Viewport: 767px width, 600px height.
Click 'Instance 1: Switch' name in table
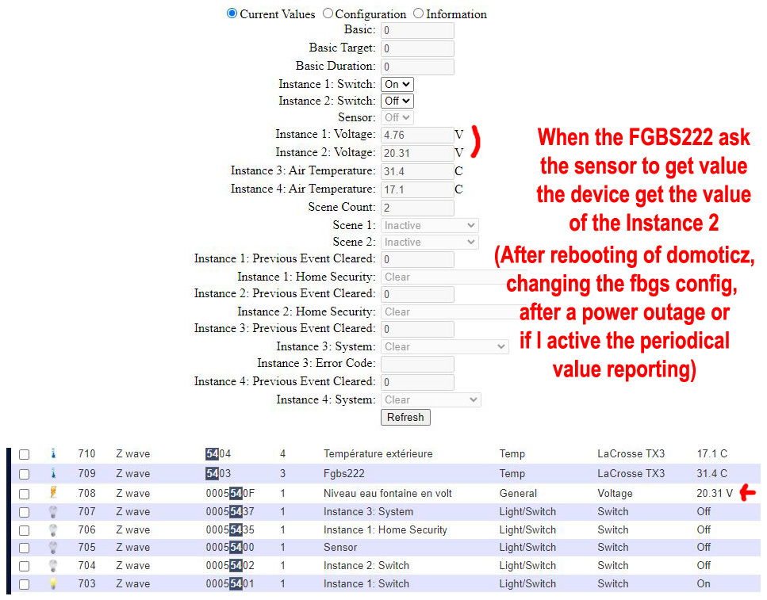[366, 584]
